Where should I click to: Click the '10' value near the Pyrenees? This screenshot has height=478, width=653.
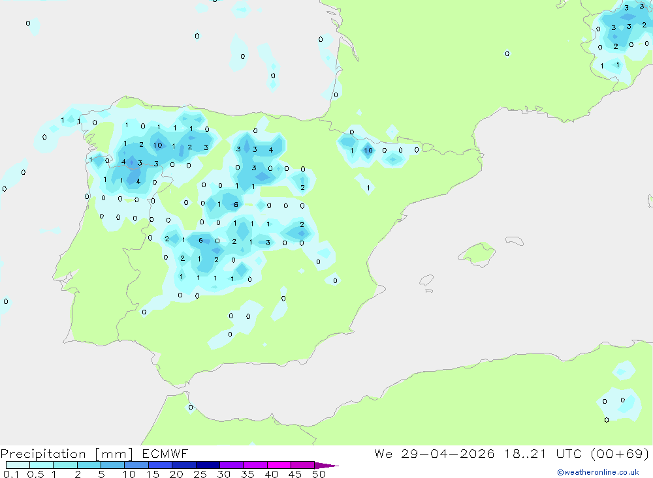[368, 151]
